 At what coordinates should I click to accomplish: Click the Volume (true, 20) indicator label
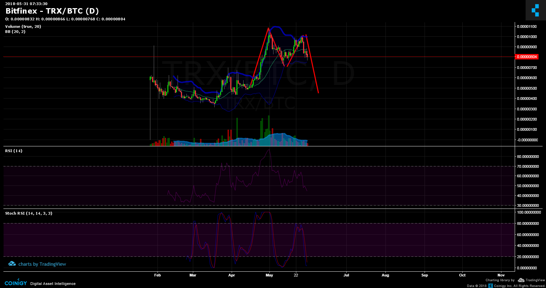click(23, 26)
